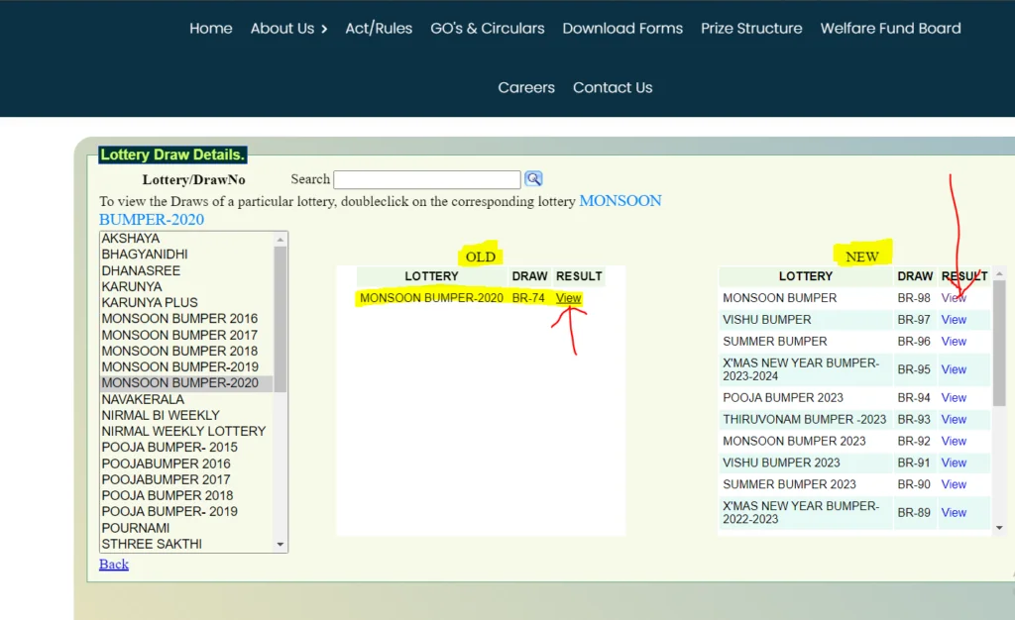The width and height of the screenshot is (1015, 620).
Task: Click the search magnifier icon
Action: (533, 178)
